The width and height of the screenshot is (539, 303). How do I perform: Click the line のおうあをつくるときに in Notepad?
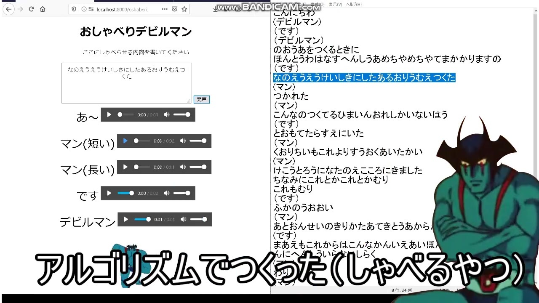click(x=316, y=50)
